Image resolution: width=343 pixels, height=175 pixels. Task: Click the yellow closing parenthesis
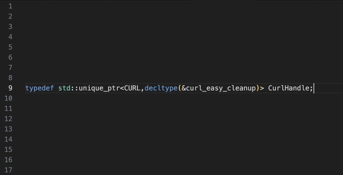pyautogui.click(x=258, y=88)
